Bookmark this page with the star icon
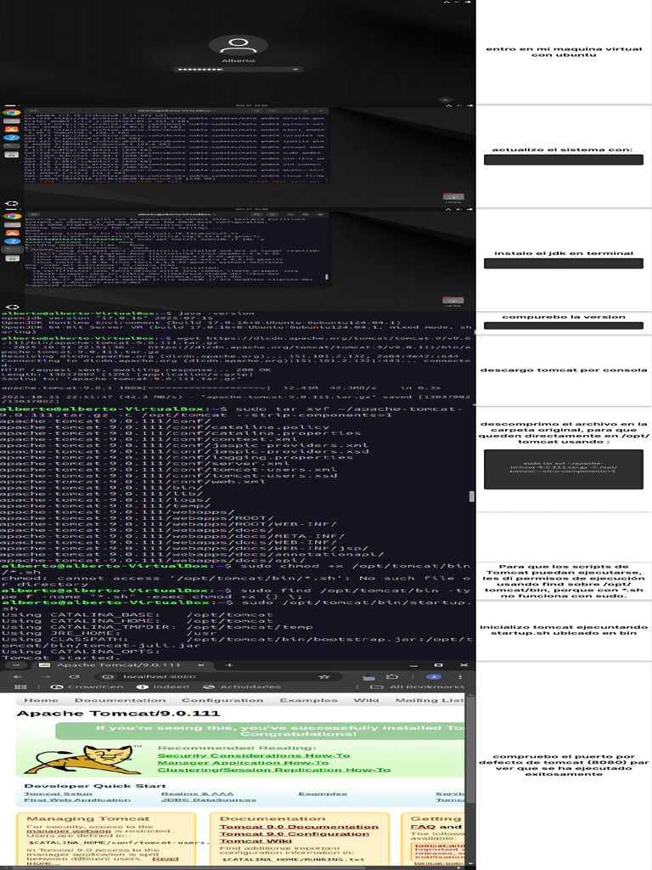 [324, 677]
